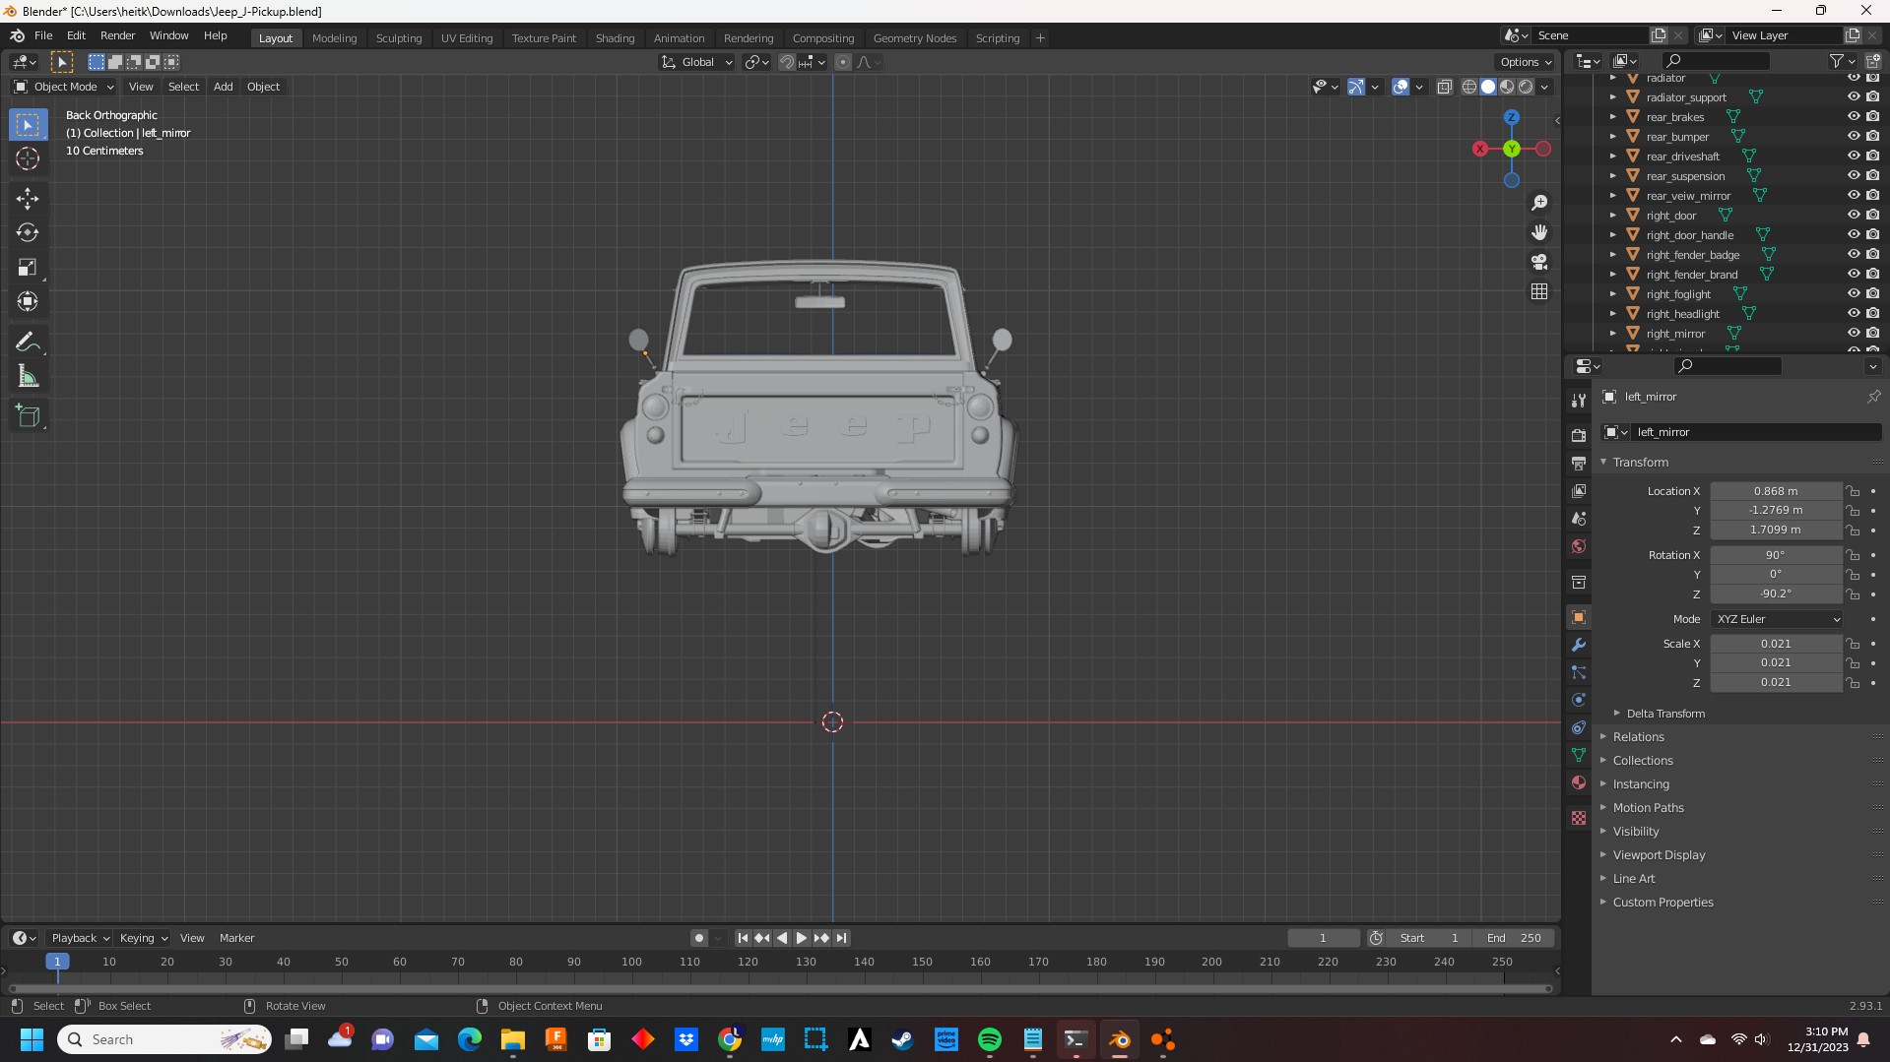Click the Scale X value field
1890x1062 pixels.
click(x=1775, y=644)
